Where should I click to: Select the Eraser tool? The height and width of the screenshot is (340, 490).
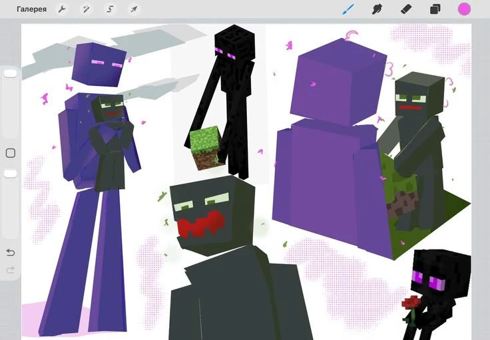(x=406, y=9)
